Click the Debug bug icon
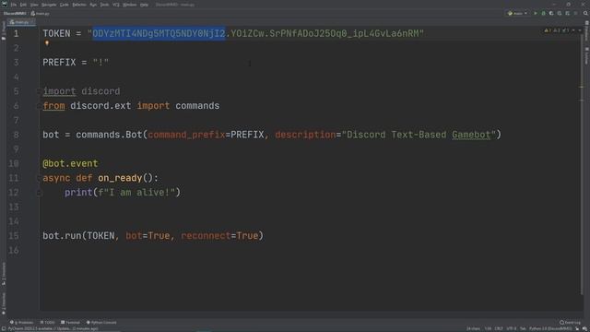 tap(543, 13)
